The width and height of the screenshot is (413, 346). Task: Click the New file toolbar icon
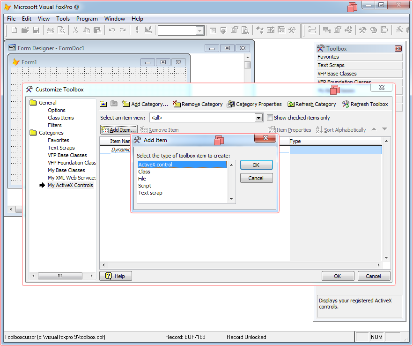14,30
